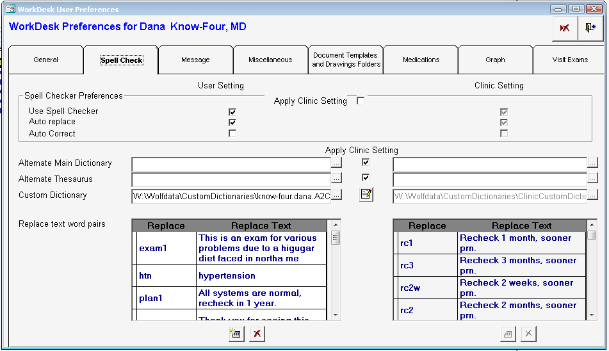Image resolution: width=609 pixels, height=351 pixels.
Task: Toggle user Auto replace checkbox
Action: (232, 122)
